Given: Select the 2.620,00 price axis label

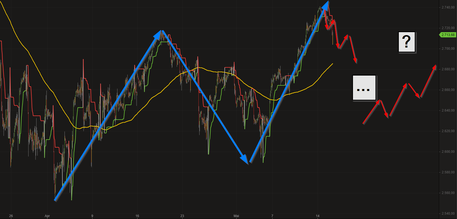Looking at the screenshot, I should click(x=448, y=131).
